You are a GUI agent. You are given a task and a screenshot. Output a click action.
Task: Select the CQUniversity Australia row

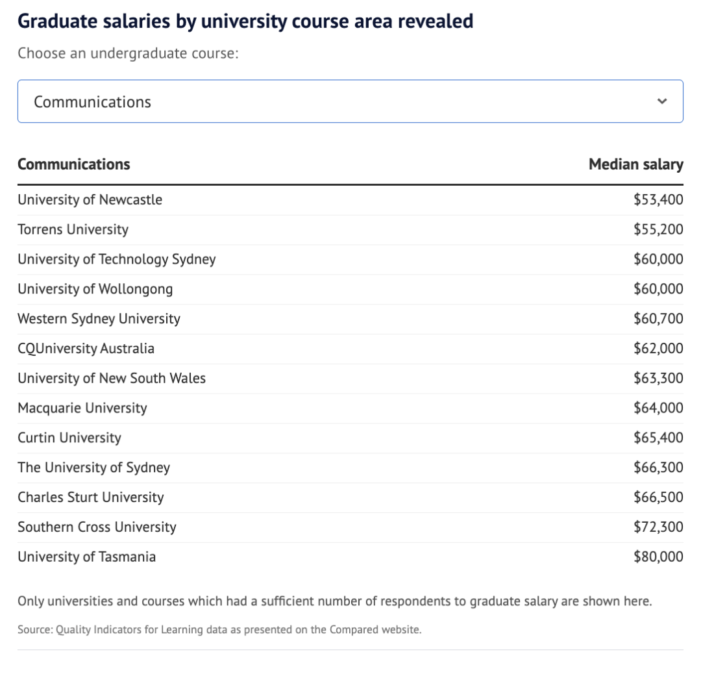86,349
